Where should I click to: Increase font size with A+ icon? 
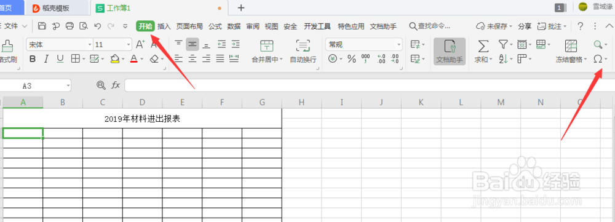pyautogui.click(x=140, y=44)
